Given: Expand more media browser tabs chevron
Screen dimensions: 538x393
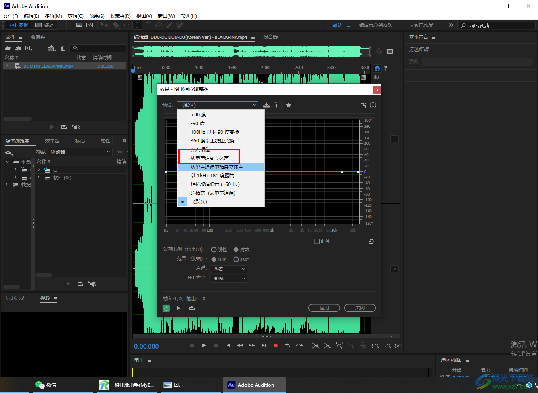Looking at the screenshot, I should tap(124, 140).
